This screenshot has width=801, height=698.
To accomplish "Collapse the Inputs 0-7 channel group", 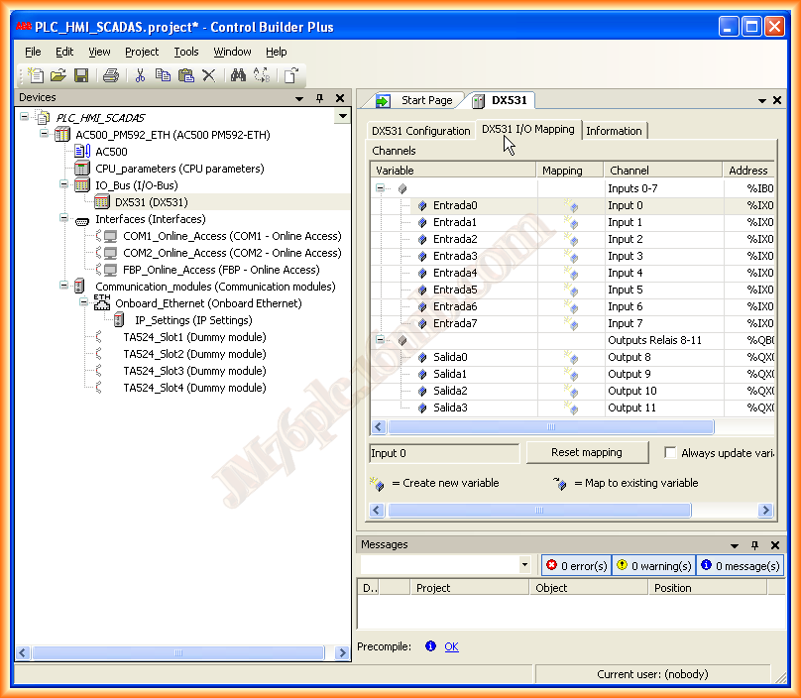I will click(x=381, y=188).
